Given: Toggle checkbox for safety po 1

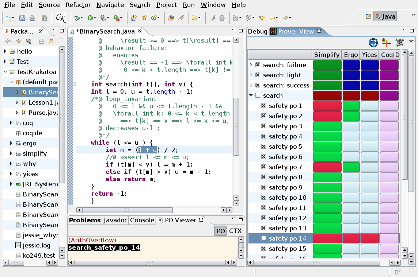Looking at the screenshot, I should click(x=264, y=106).
